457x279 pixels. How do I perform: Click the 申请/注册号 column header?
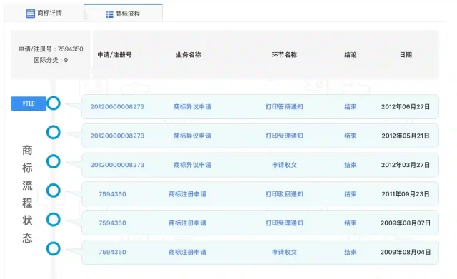coord(114,55)
